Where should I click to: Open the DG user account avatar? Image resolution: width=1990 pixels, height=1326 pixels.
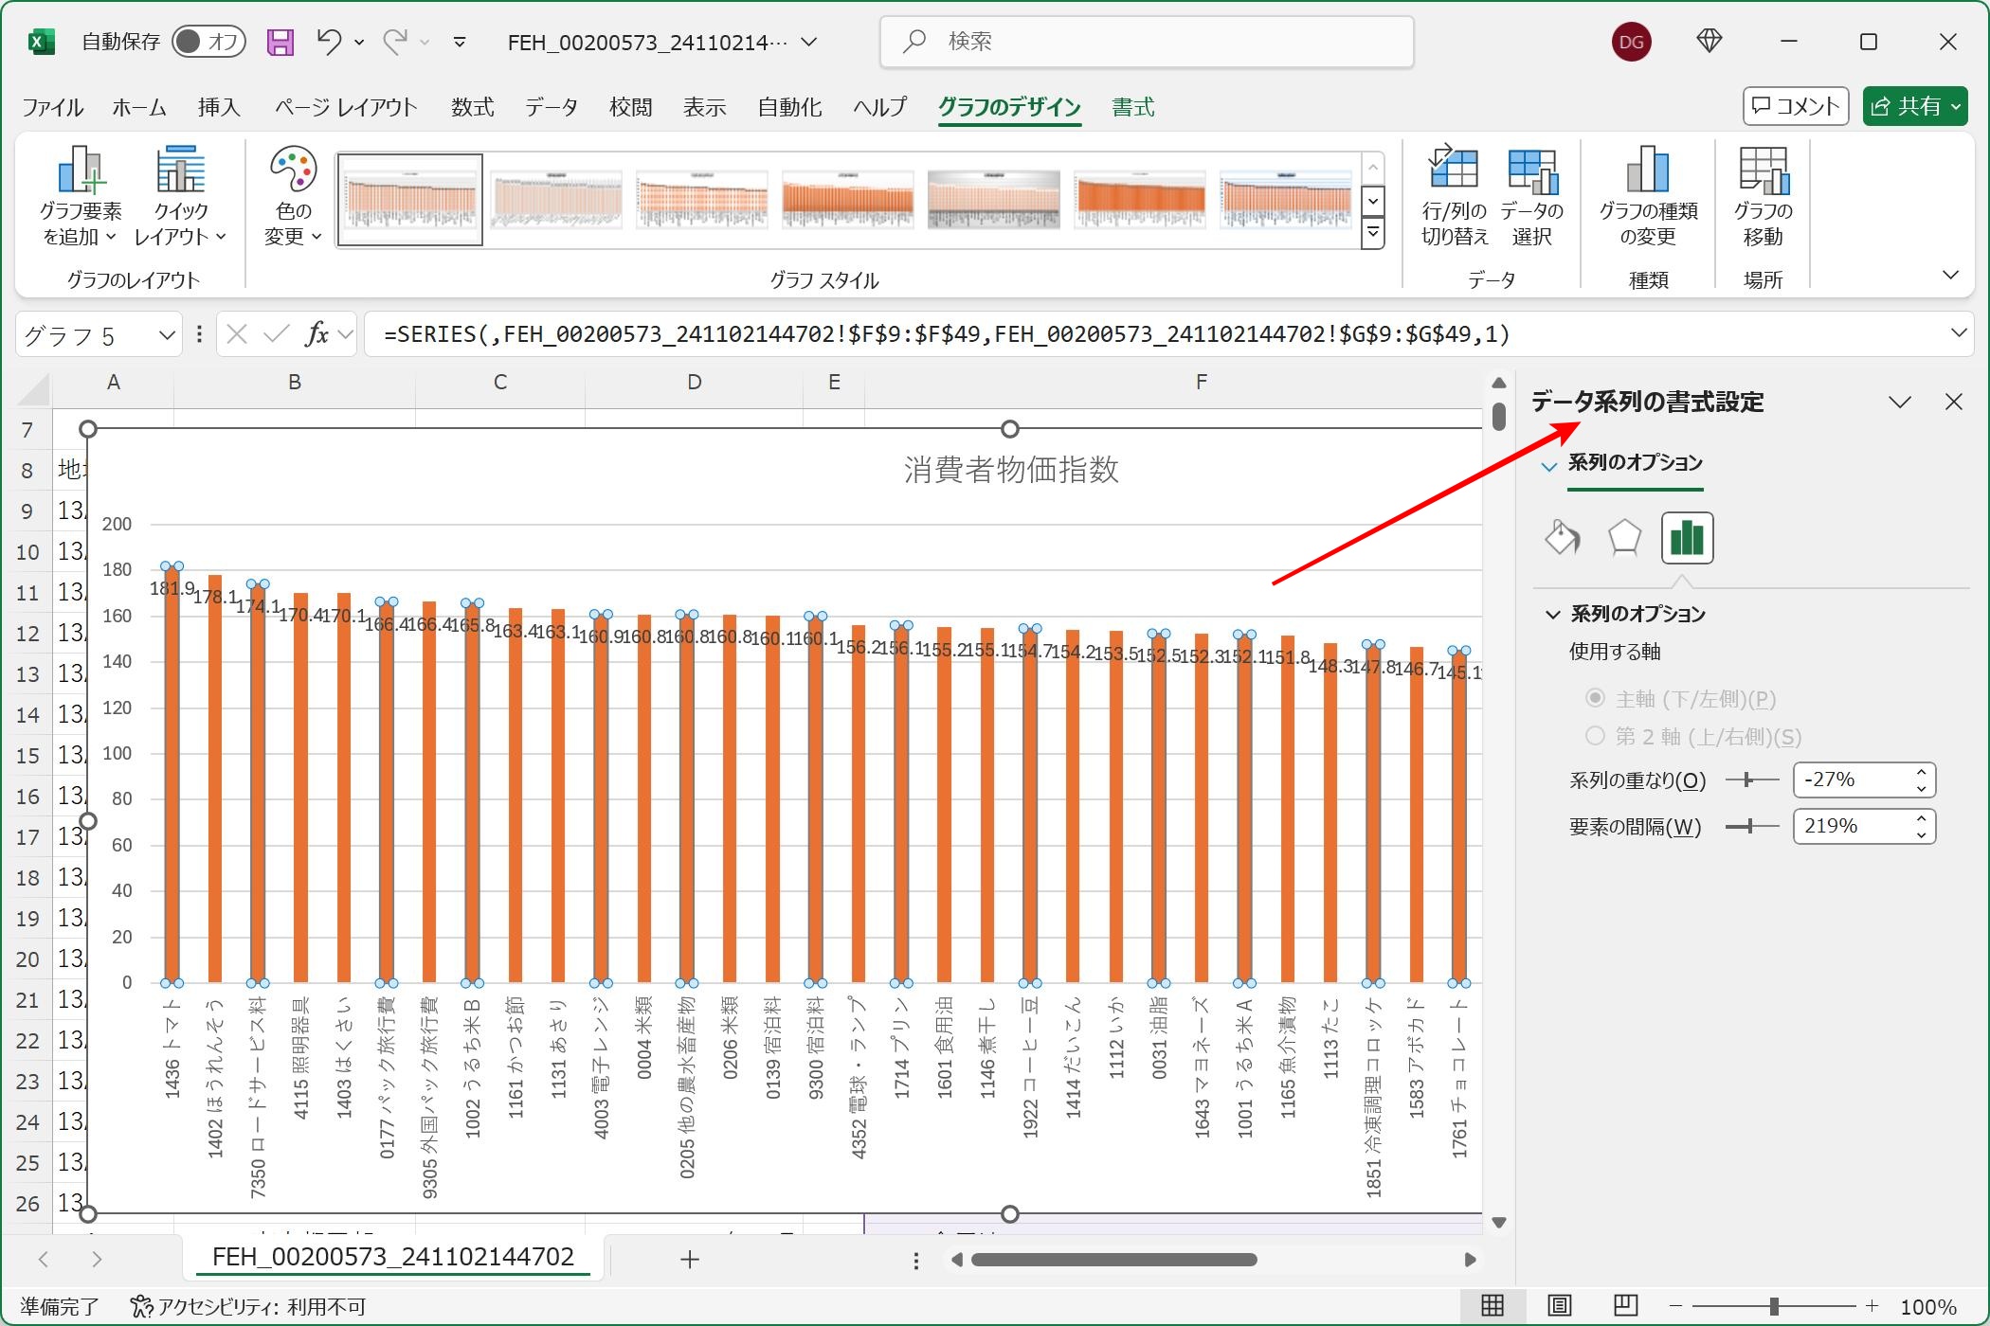(x=1631, y=42)
